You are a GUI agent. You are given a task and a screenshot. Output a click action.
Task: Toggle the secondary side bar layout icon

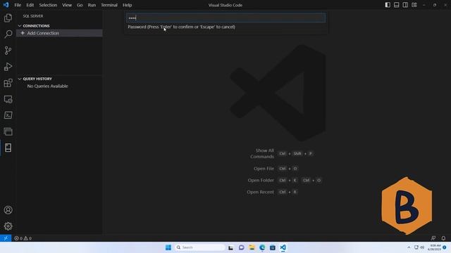click(x=405, y=5)
